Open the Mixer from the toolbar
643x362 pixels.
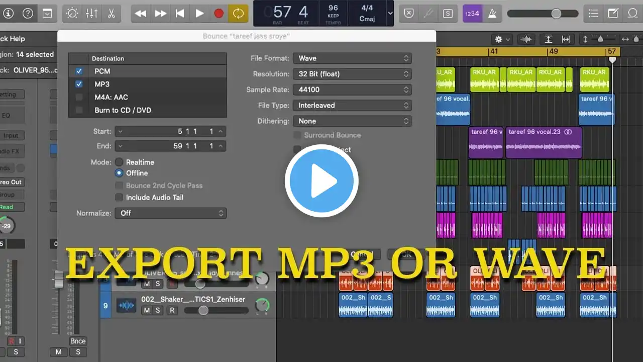coord(91,14)
